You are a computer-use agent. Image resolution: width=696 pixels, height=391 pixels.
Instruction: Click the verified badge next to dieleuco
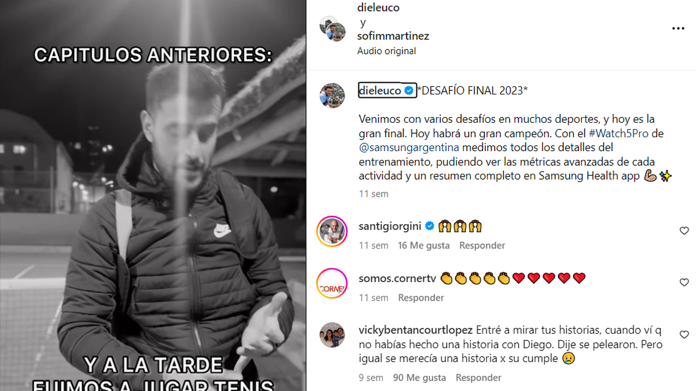408,90
